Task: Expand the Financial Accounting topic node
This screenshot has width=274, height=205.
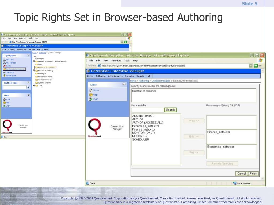Action: pos(33,70)
